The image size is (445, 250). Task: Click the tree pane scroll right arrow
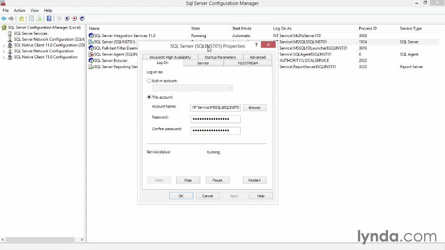(x=82, y=239)
